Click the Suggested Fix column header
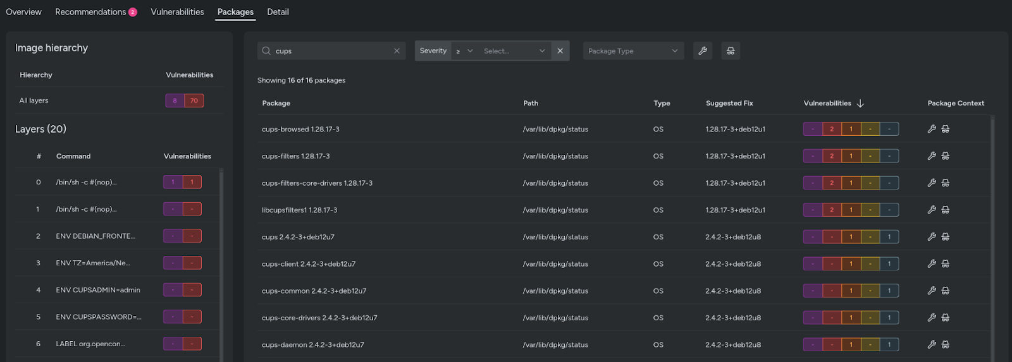This screenshot has width=1012, height=362. pyautogui.click(x=729, y=103)
